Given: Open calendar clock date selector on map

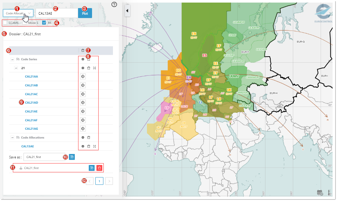Looking at the screenshot, I should (320, 193).
